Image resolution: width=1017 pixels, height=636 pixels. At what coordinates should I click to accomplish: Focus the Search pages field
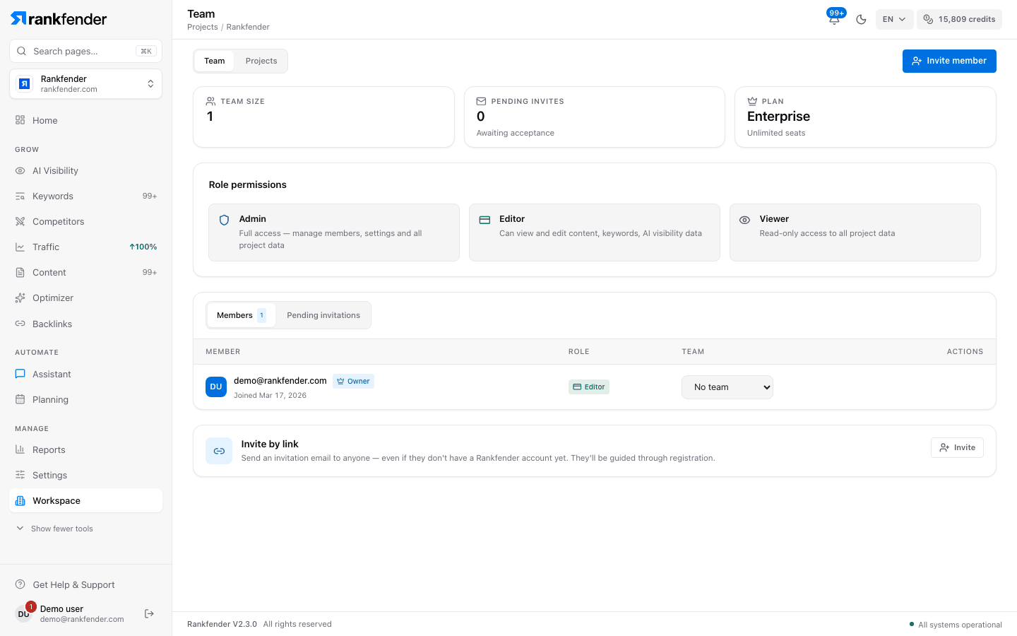point(85,51)
